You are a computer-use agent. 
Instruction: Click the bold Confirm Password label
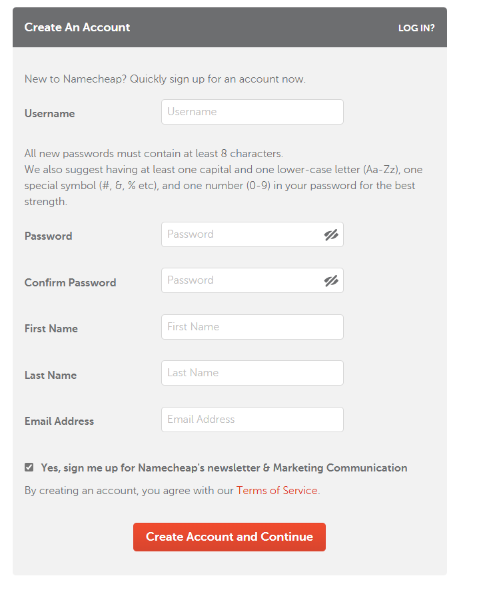click(70, 283)
